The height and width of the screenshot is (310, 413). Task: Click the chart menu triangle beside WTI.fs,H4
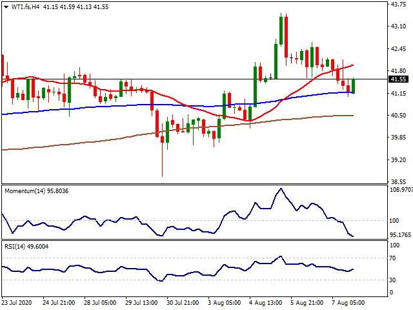tap(6, 7)
